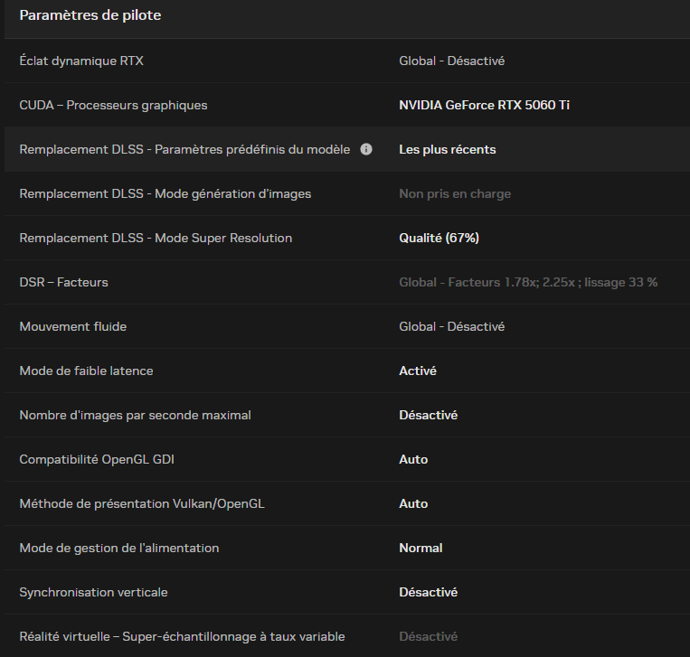Click 'Méthode de présentation Vulkan/OpenGL' label
This screenshot has width=690, height=657.
pos(142,503)
